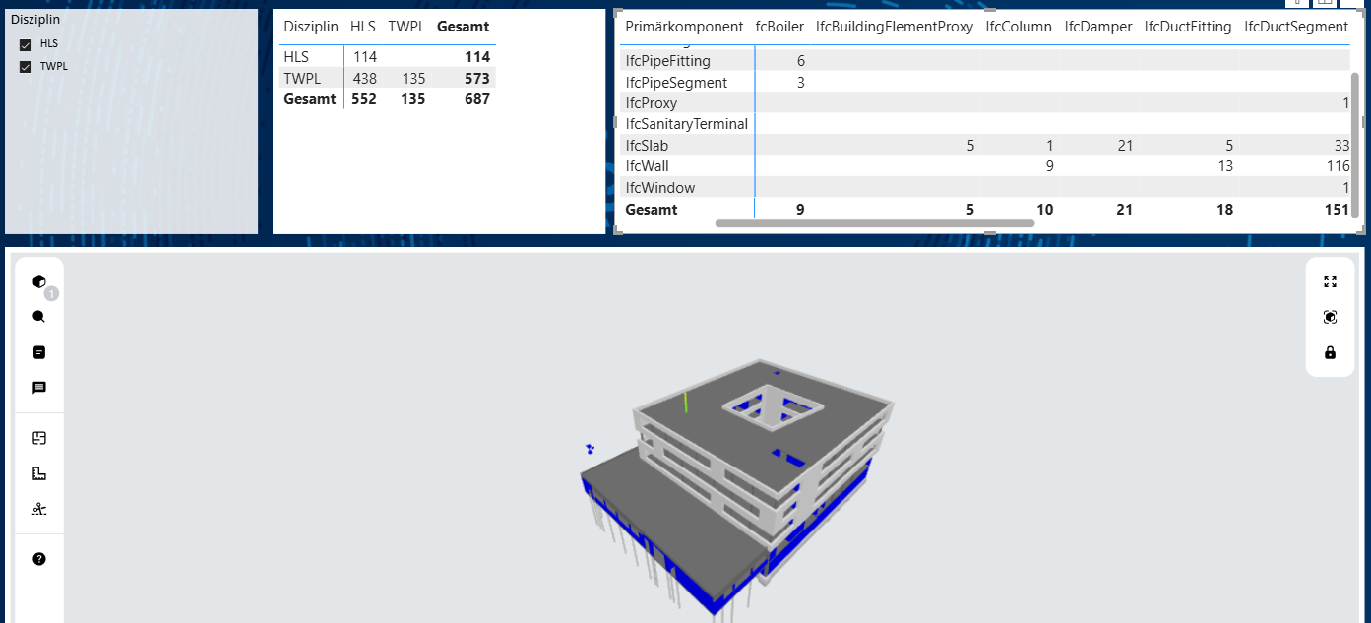Select the IfcPipeFitting row label

click(667, 61)
